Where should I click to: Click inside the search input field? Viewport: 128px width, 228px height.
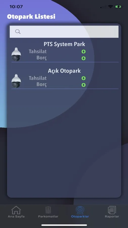64,32
